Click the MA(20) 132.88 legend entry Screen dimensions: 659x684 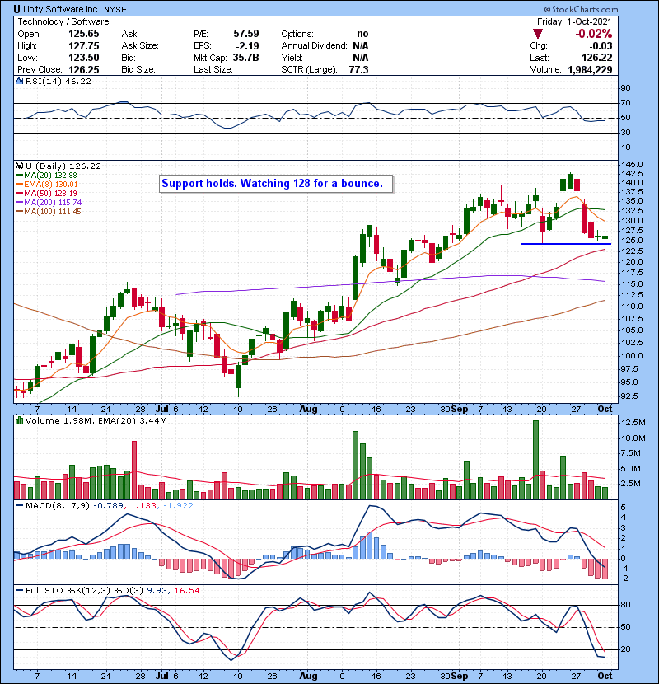pos(46,175)
